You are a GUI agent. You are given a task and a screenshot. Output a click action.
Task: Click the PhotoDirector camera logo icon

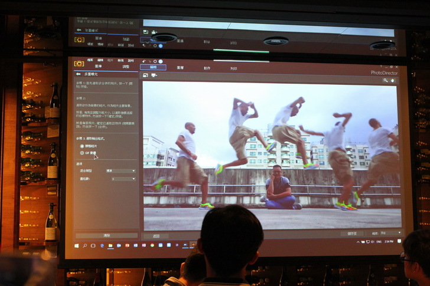click(x=79, y=64)
